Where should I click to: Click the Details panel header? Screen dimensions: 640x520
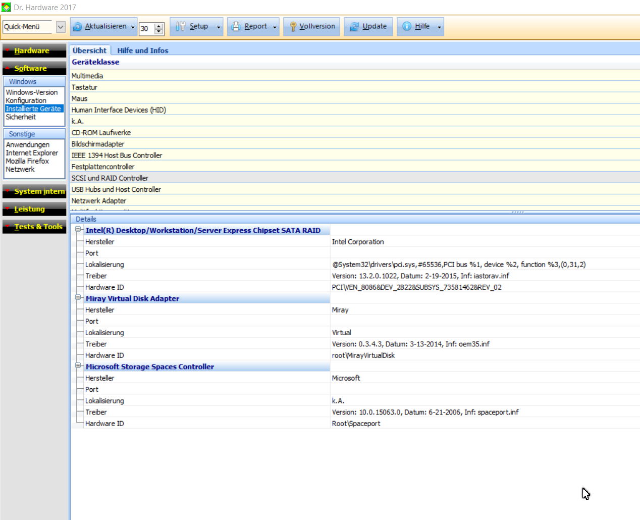tap(355, 219)
